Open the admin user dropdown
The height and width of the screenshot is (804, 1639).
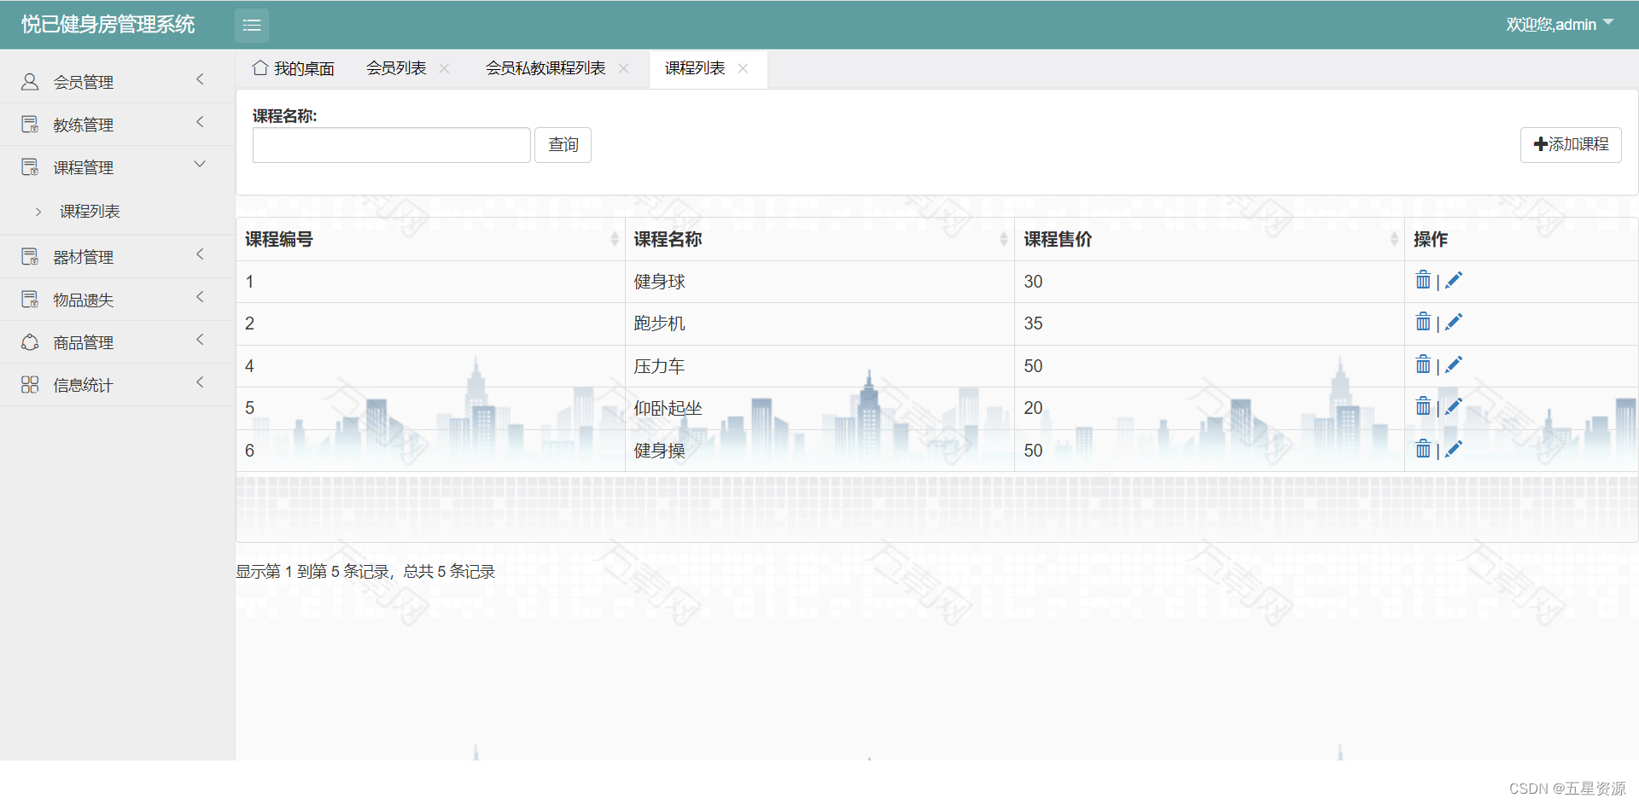pos(1560,24)
